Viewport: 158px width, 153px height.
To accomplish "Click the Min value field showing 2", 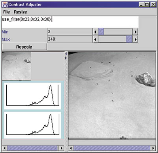I will click(x=70, y=32).
